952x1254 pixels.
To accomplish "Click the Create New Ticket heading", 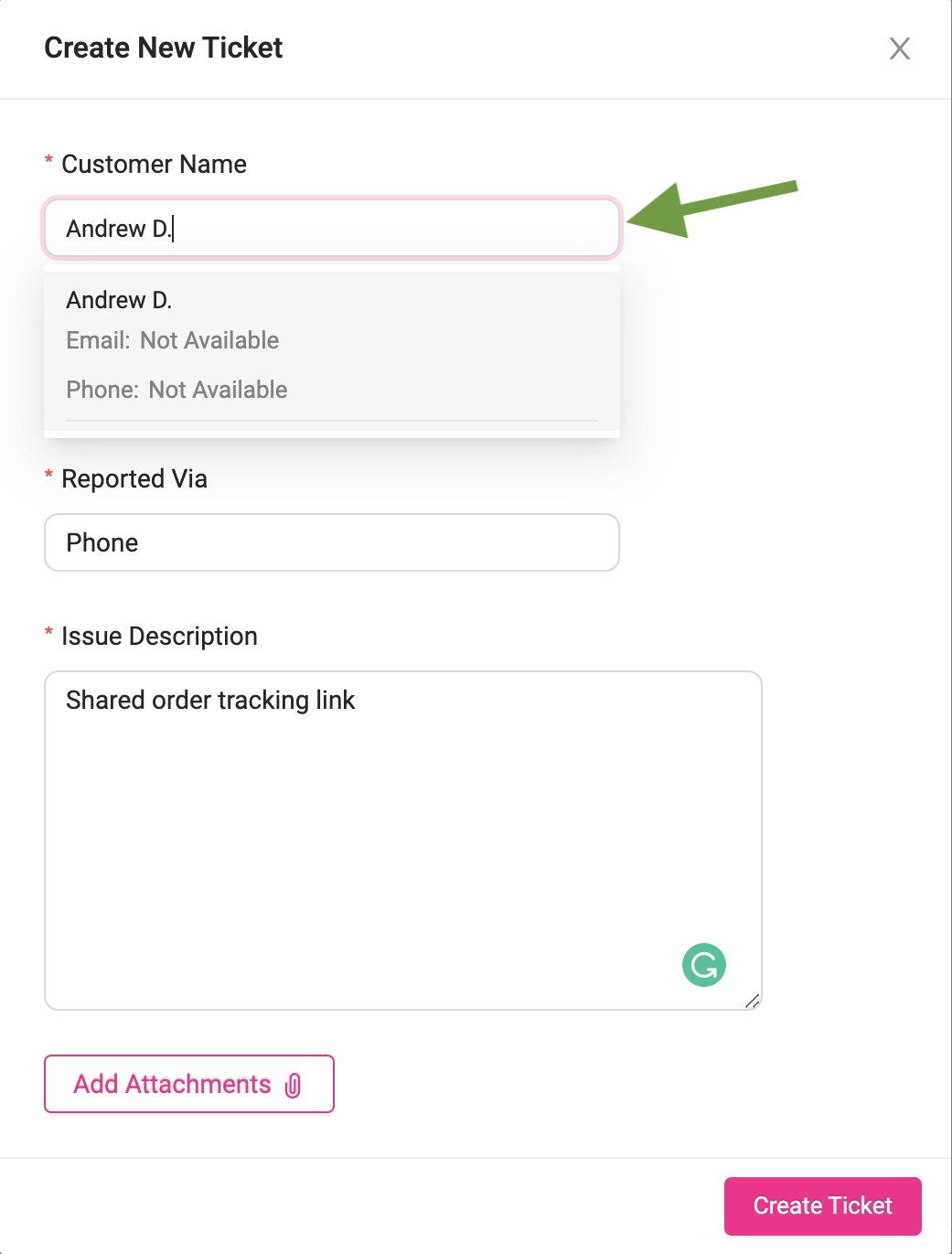I will click(164, 48).
